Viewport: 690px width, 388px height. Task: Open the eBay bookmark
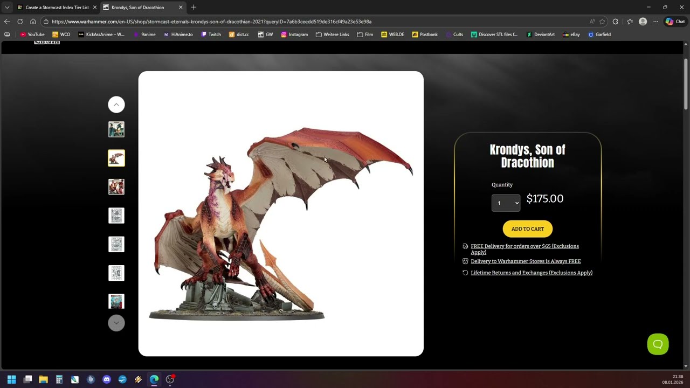tap(571, 34)
